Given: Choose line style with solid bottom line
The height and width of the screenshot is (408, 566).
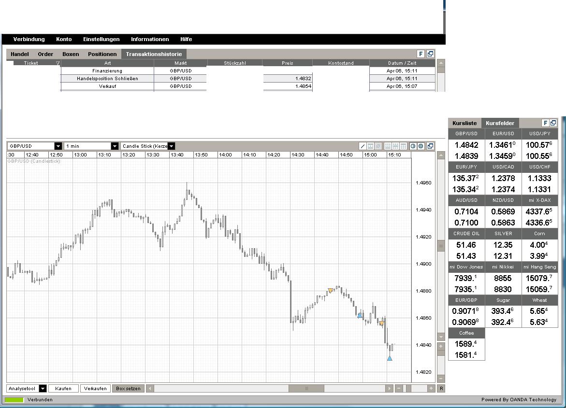Looking at the screenshot, I should coord(388,146).
